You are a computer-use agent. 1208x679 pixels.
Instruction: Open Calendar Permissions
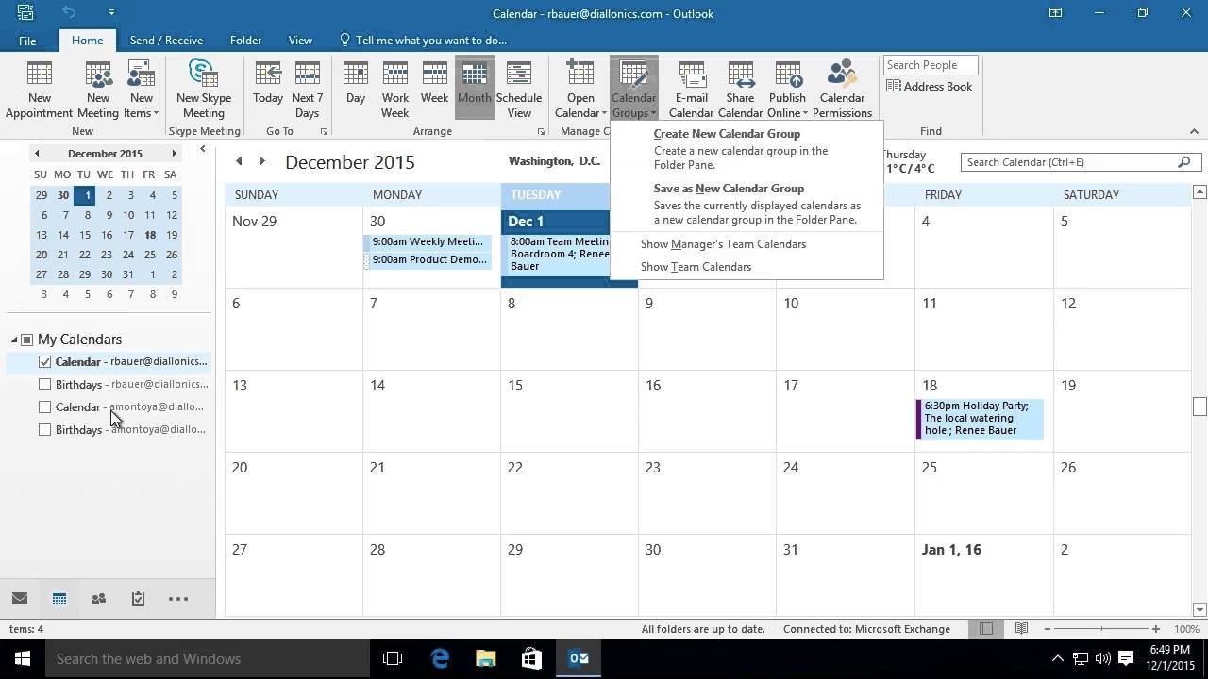(842, 90)
